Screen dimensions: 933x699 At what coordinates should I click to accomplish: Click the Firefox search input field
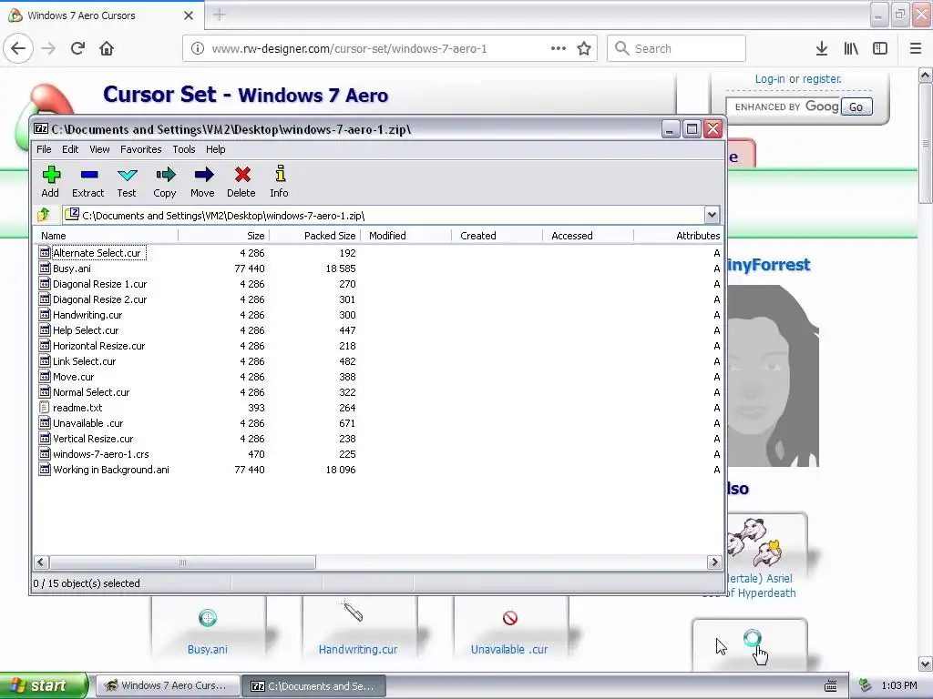click(676, 48)
